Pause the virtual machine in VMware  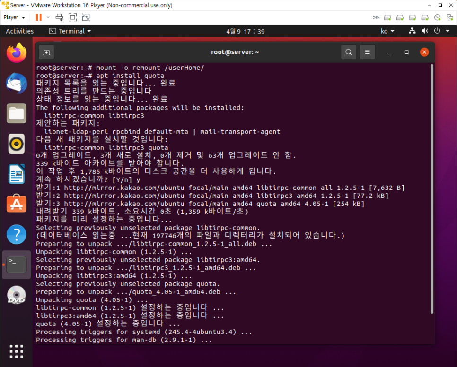pyautogui.click(x=38, y=17)
